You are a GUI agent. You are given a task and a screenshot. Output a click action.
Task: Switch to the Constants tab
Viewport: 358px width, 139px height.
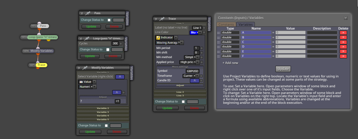tap(226, 24)
